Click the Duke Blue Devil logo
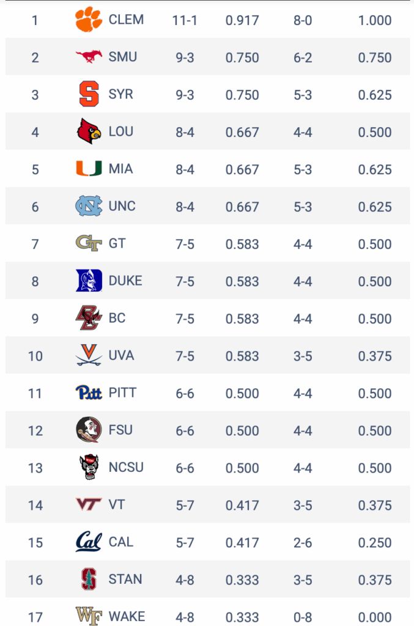The width and height of the screenshot is (414, 626). [x=89, y=280]
